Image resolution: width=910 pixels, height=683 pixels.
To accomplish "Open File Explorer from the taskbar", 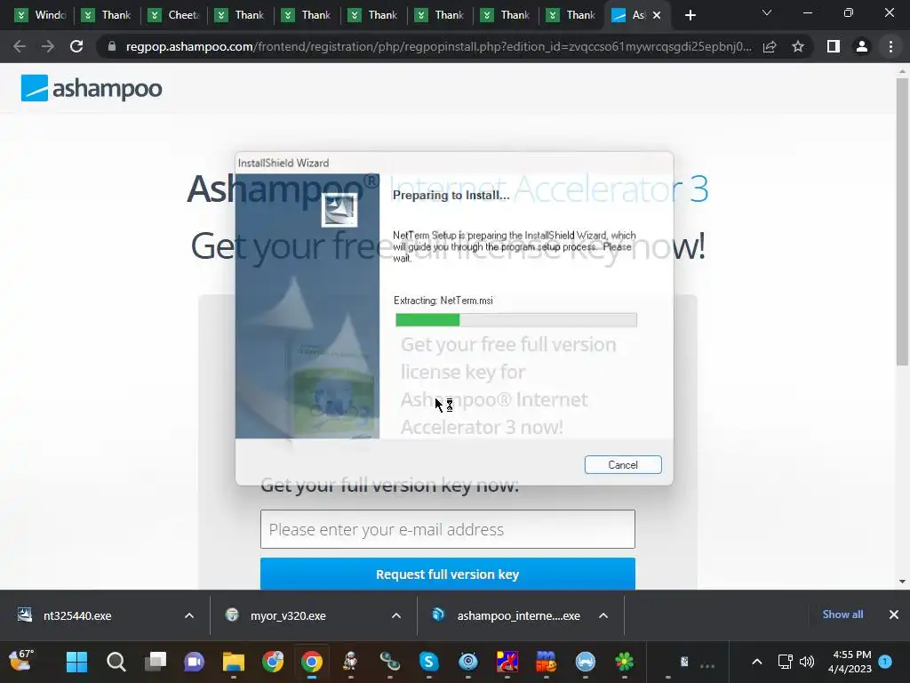I will tap(234, 662).
